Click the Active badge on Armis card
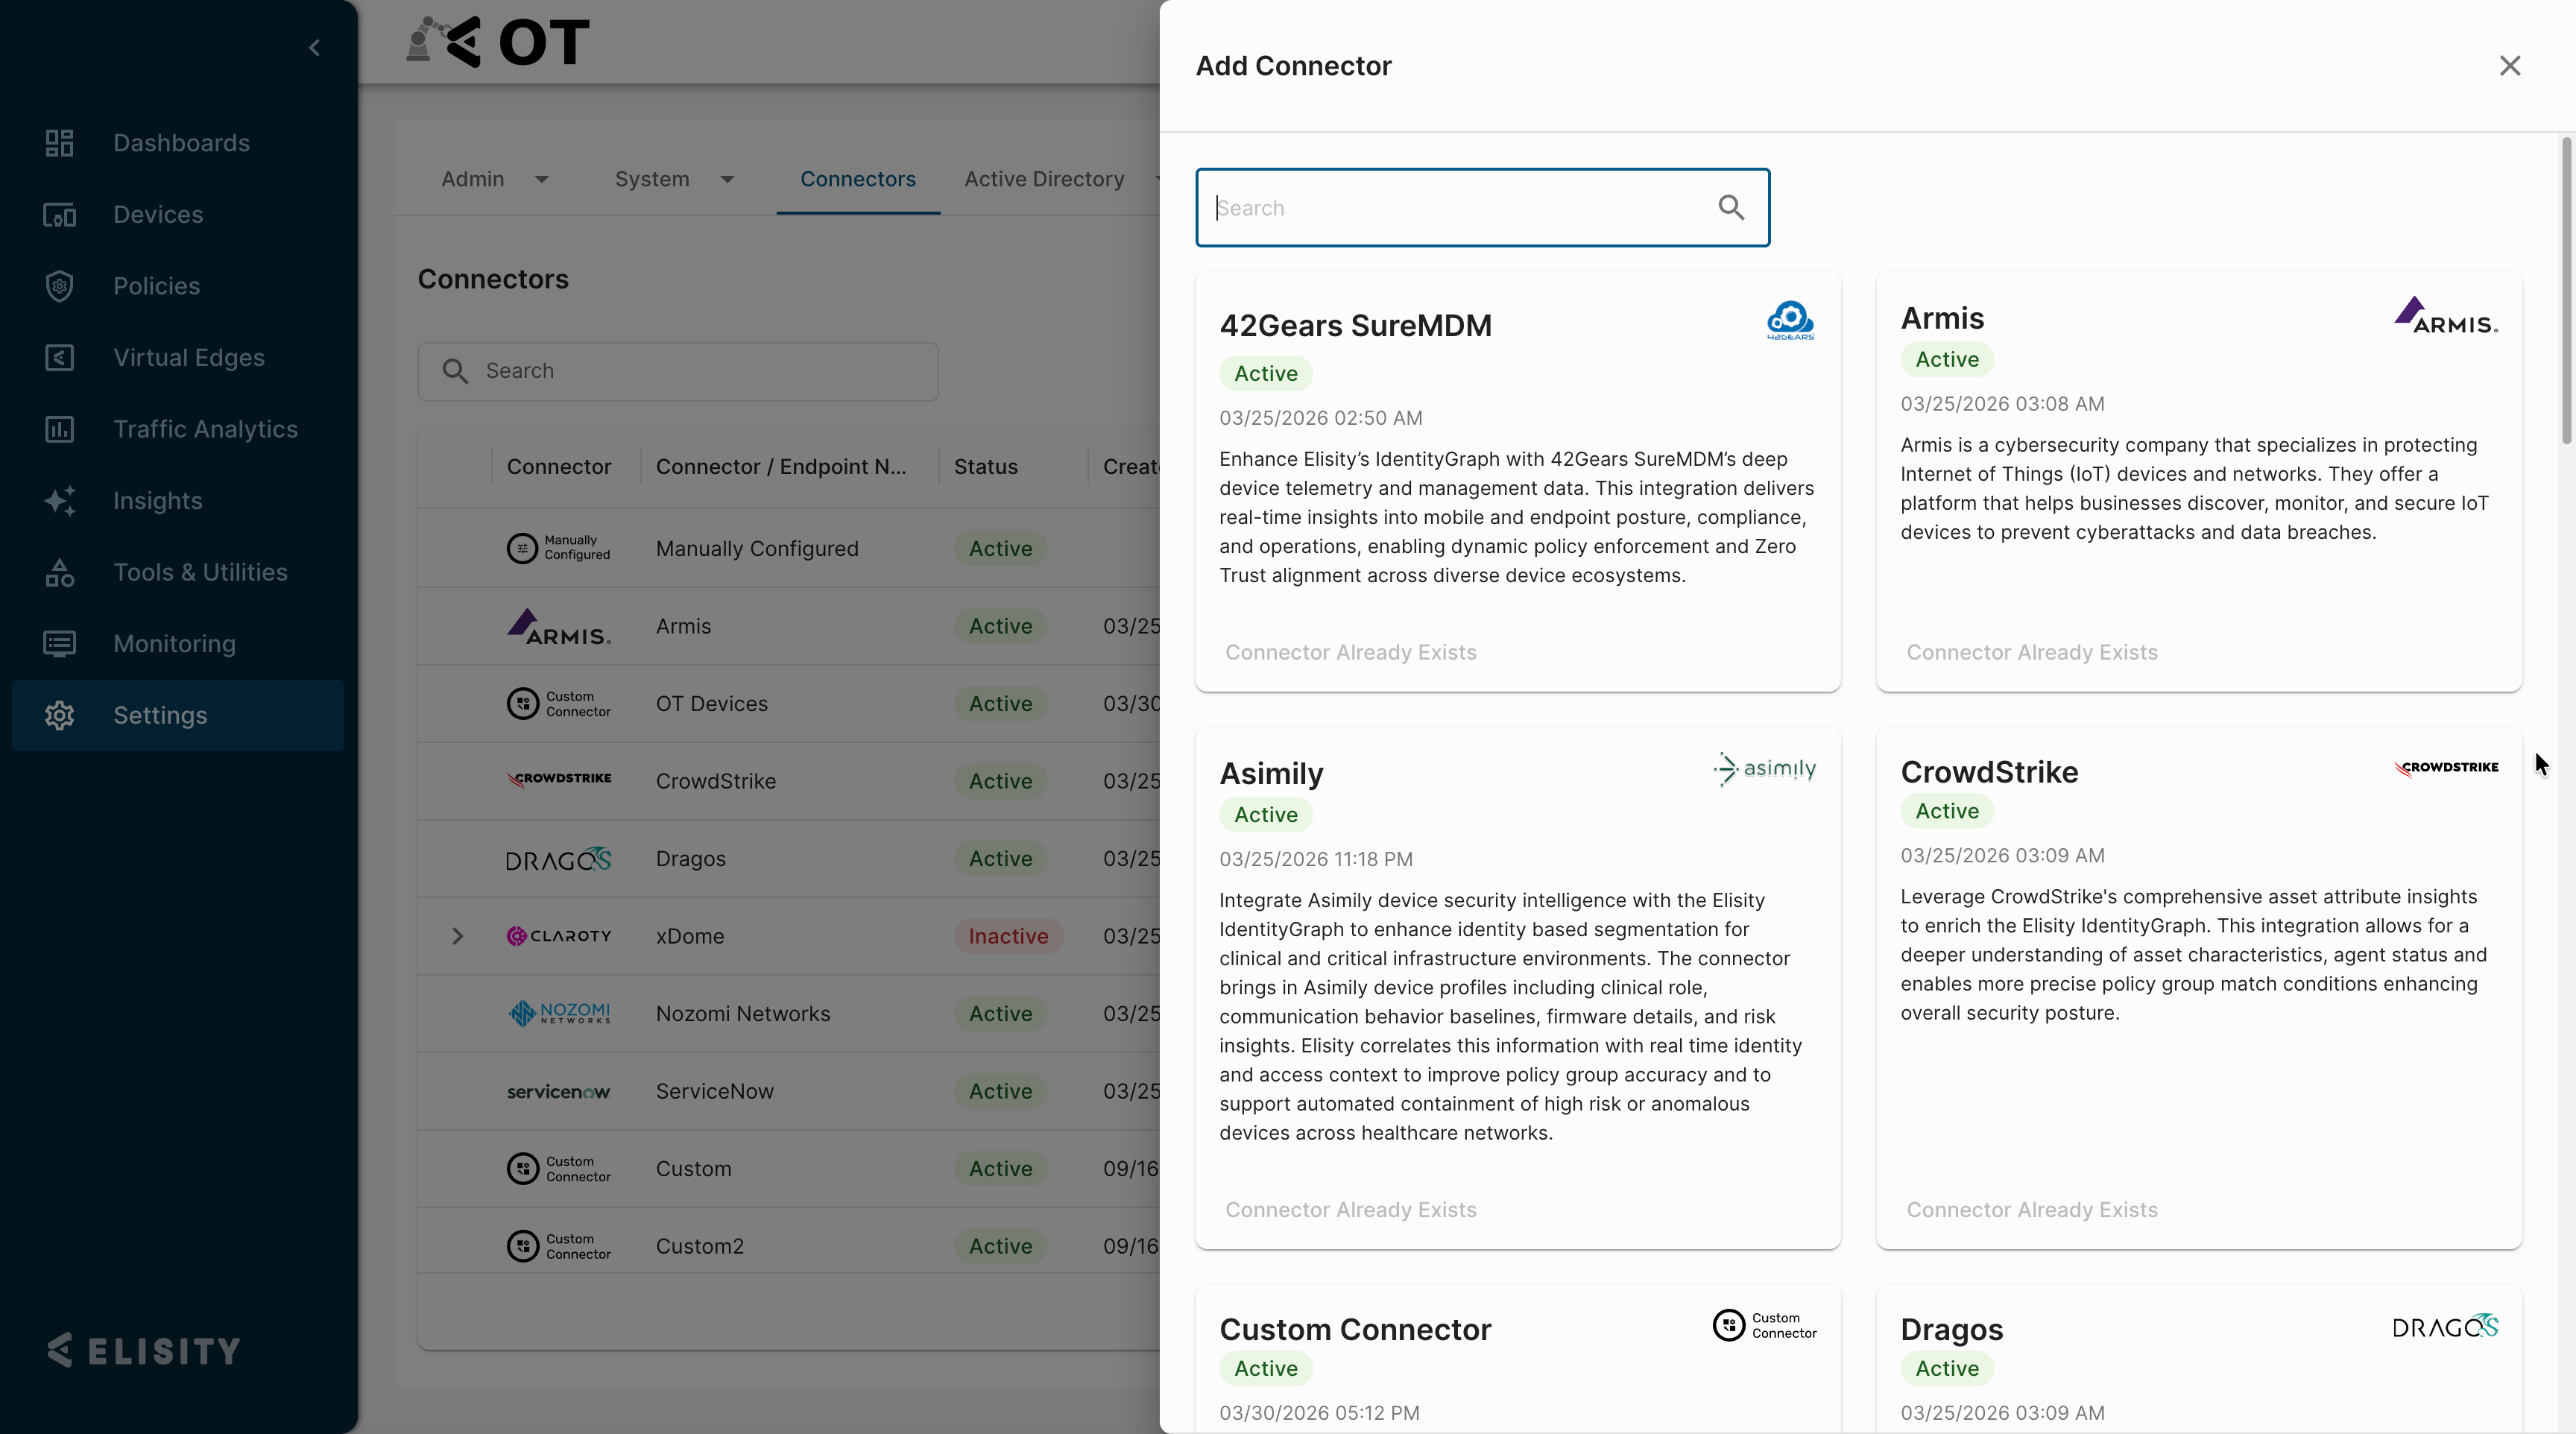Image resolution: width=2576 pixels, height=1434 pixels. click(x=1946, y=360)
